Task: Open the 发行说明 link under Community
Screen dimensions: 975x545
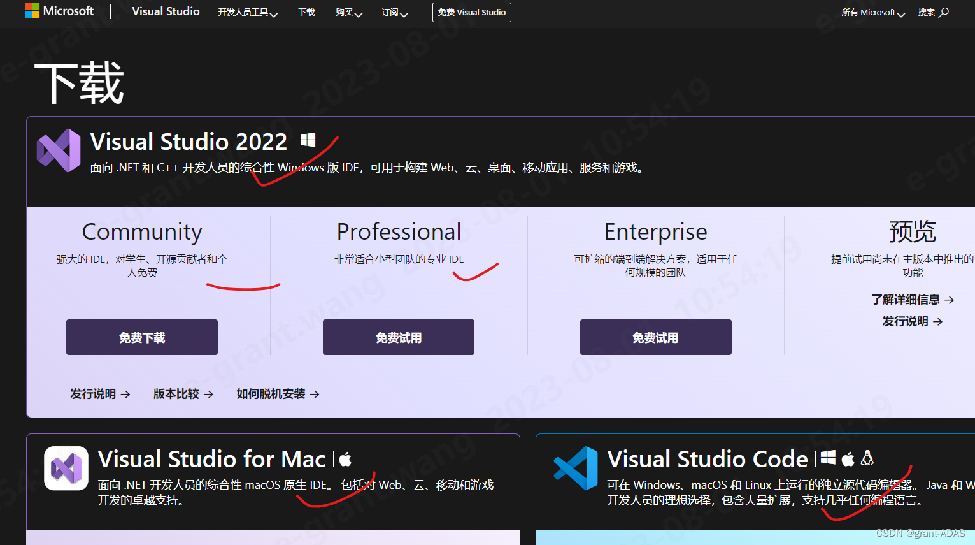Action: click(x=100, y=394)
